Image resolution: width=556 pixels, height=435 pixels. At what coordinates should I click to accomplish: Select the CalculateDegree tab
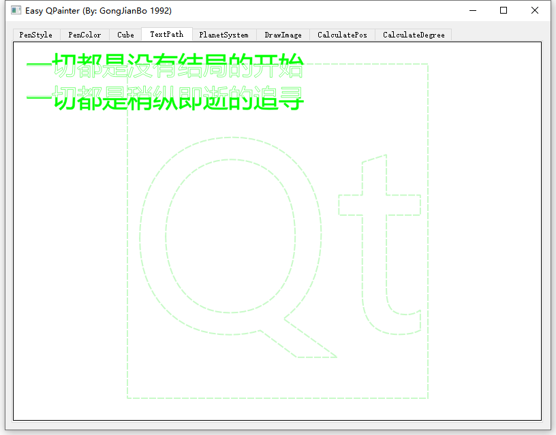414,35
